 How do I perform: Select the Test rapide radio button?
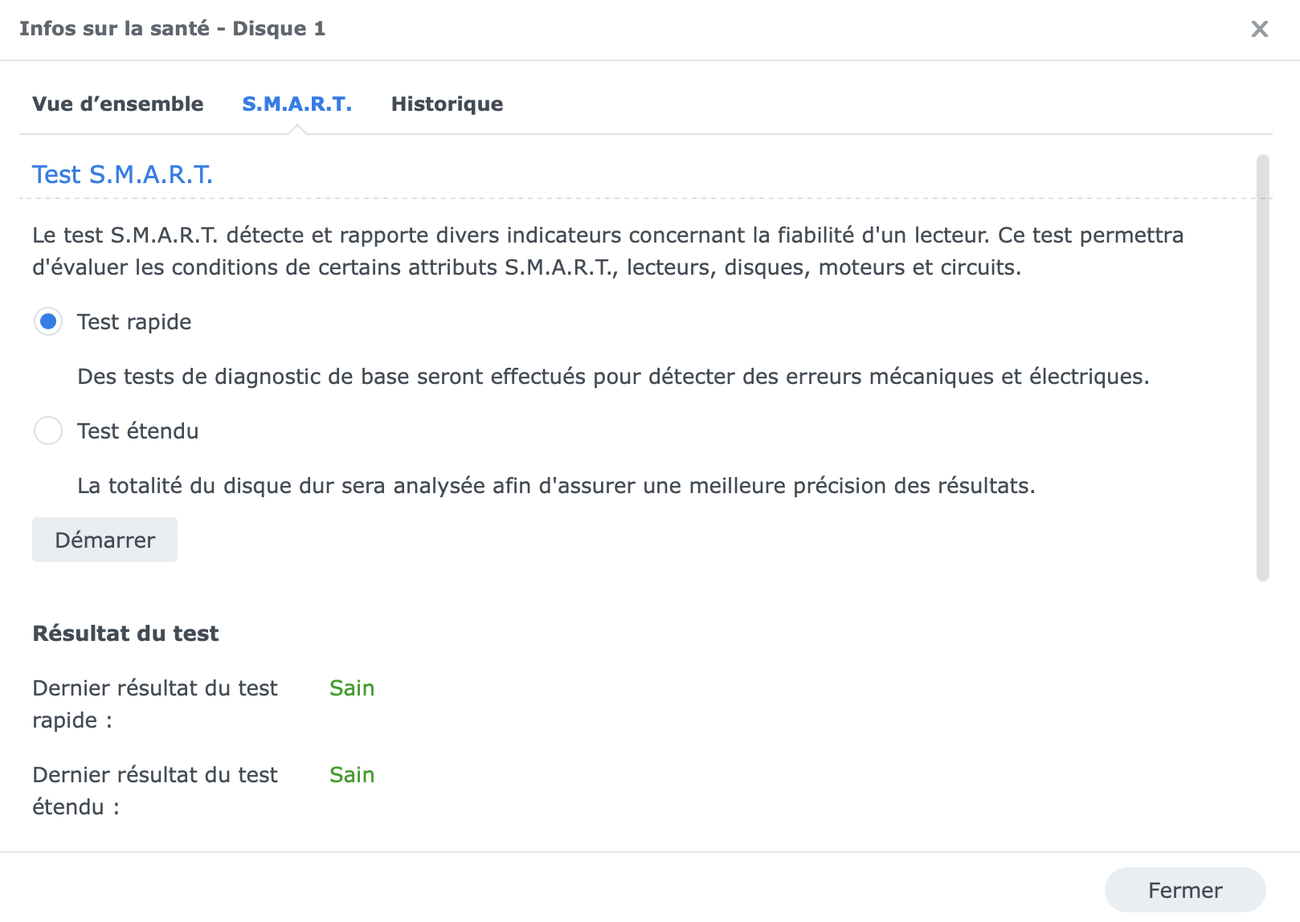click(x=48, y=322)
